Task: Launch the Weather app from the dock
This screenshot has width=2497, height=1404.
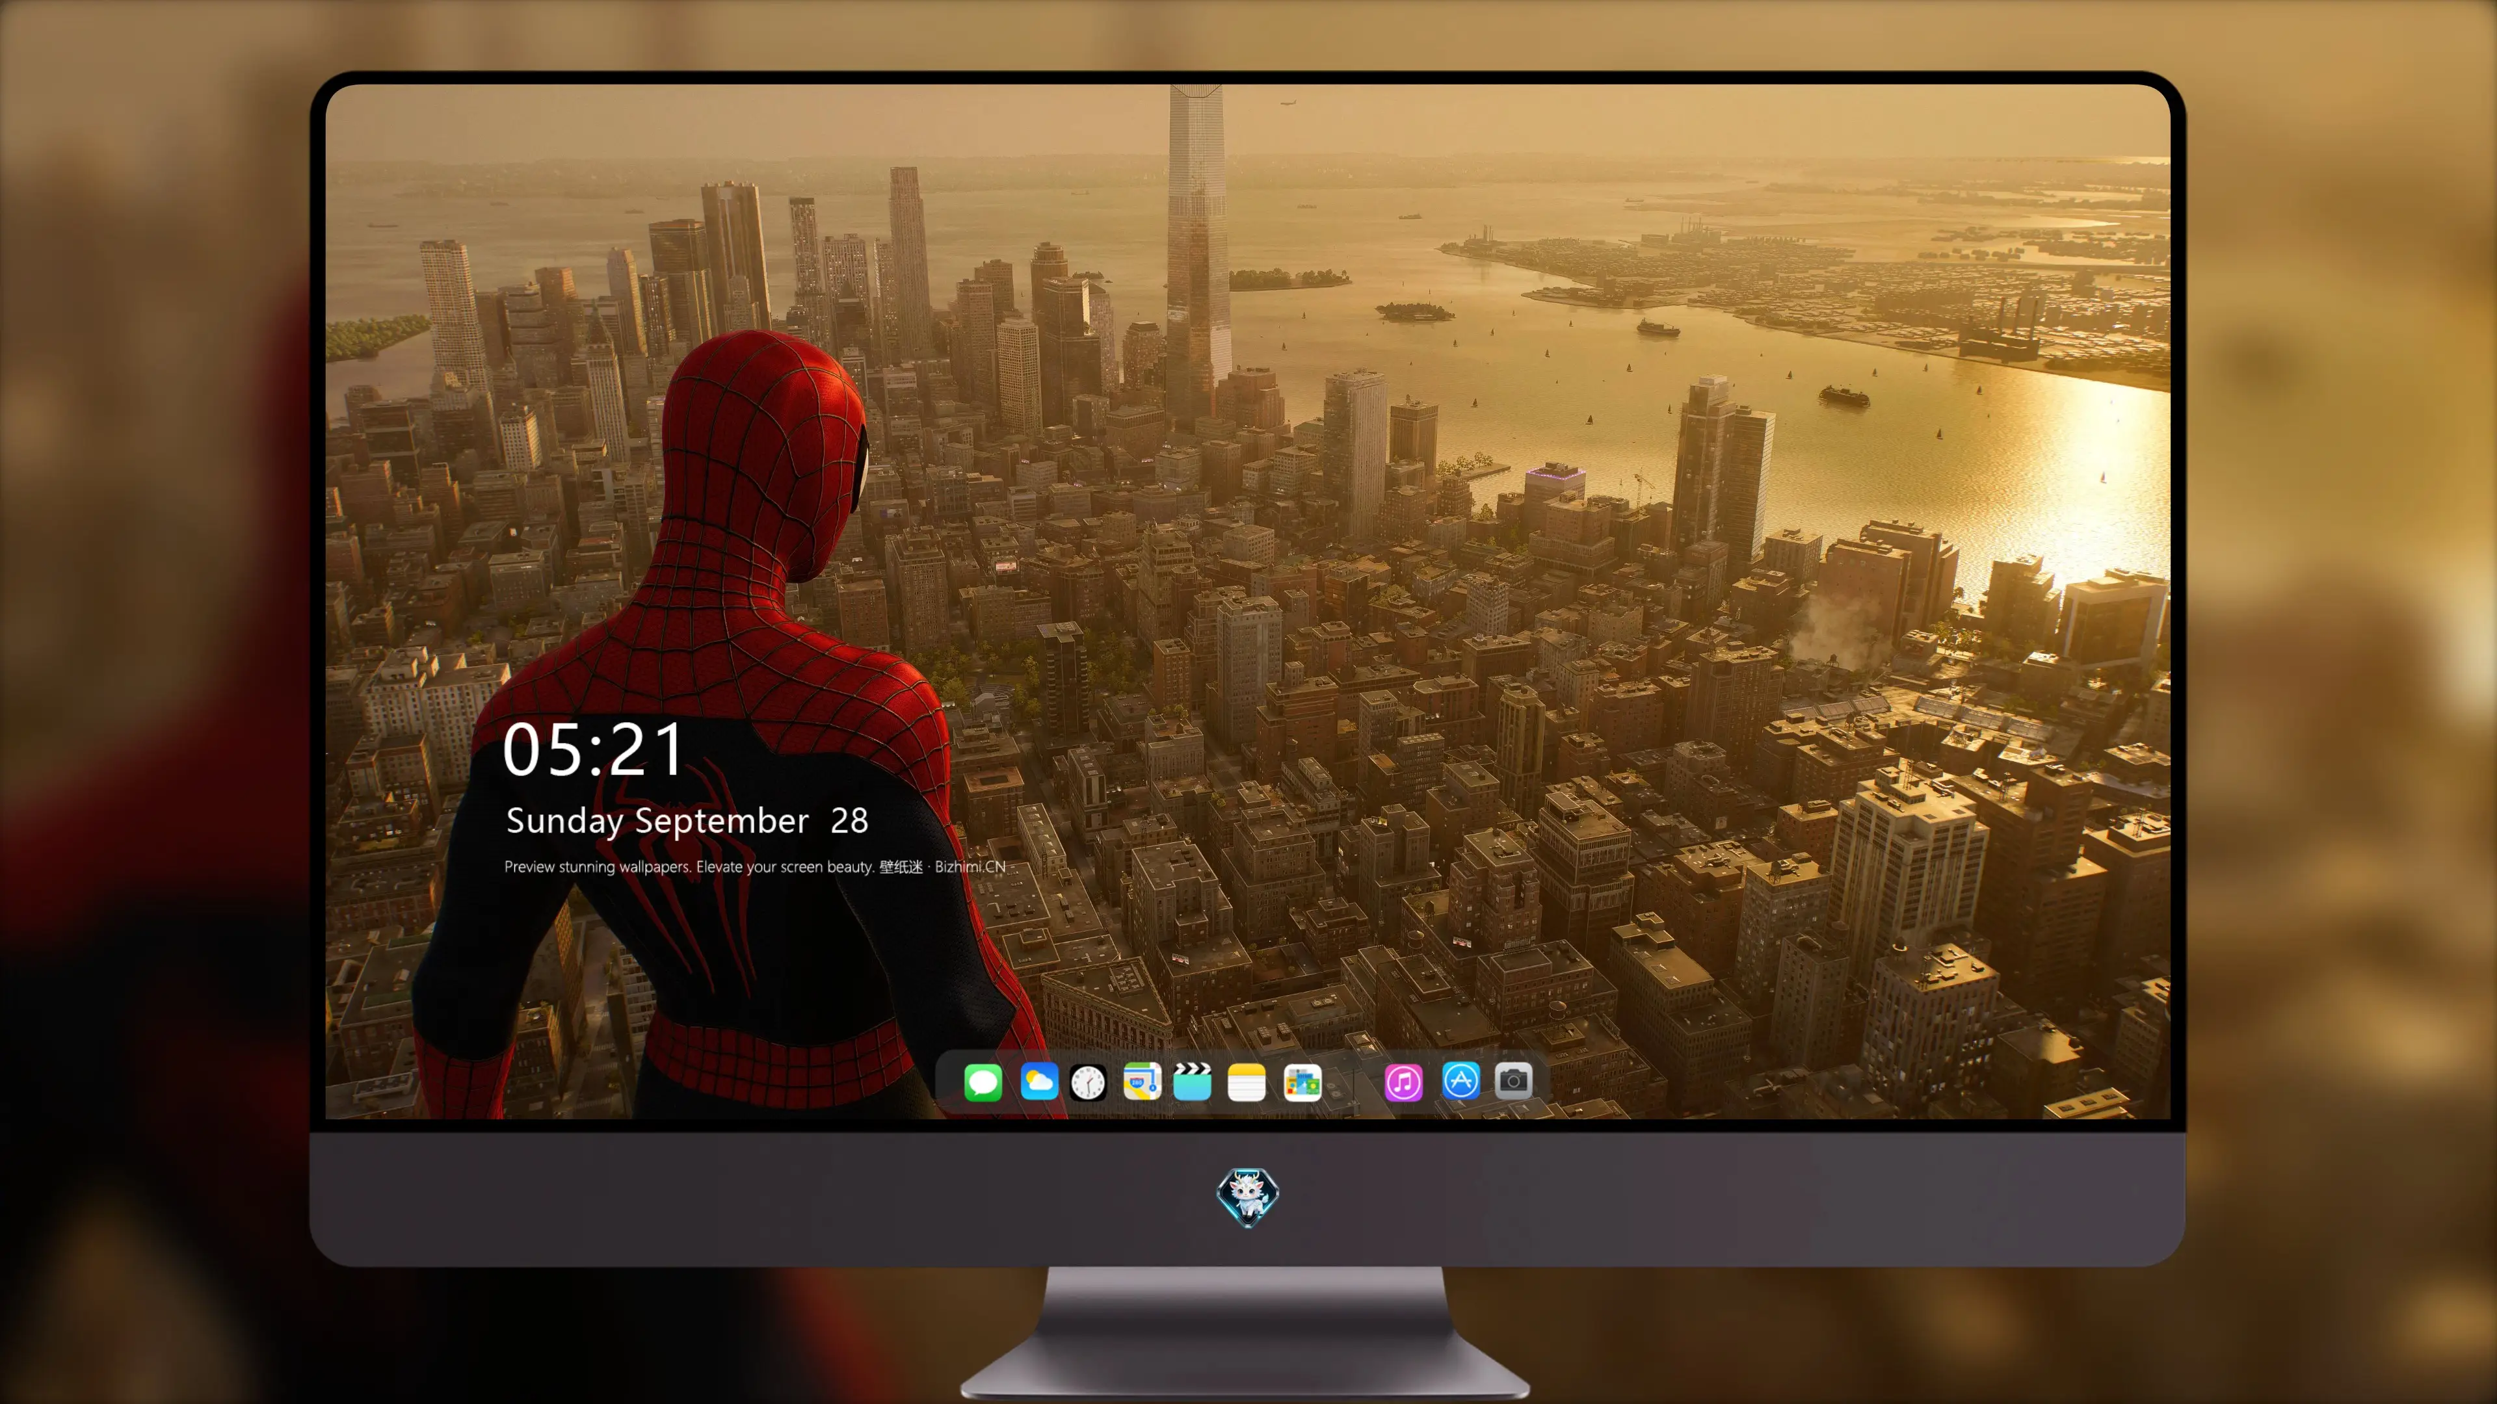Action: tap(1039, 1082)
